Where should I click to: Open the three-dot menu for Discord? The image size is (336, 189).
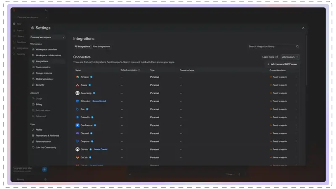(x=296, y=133)
